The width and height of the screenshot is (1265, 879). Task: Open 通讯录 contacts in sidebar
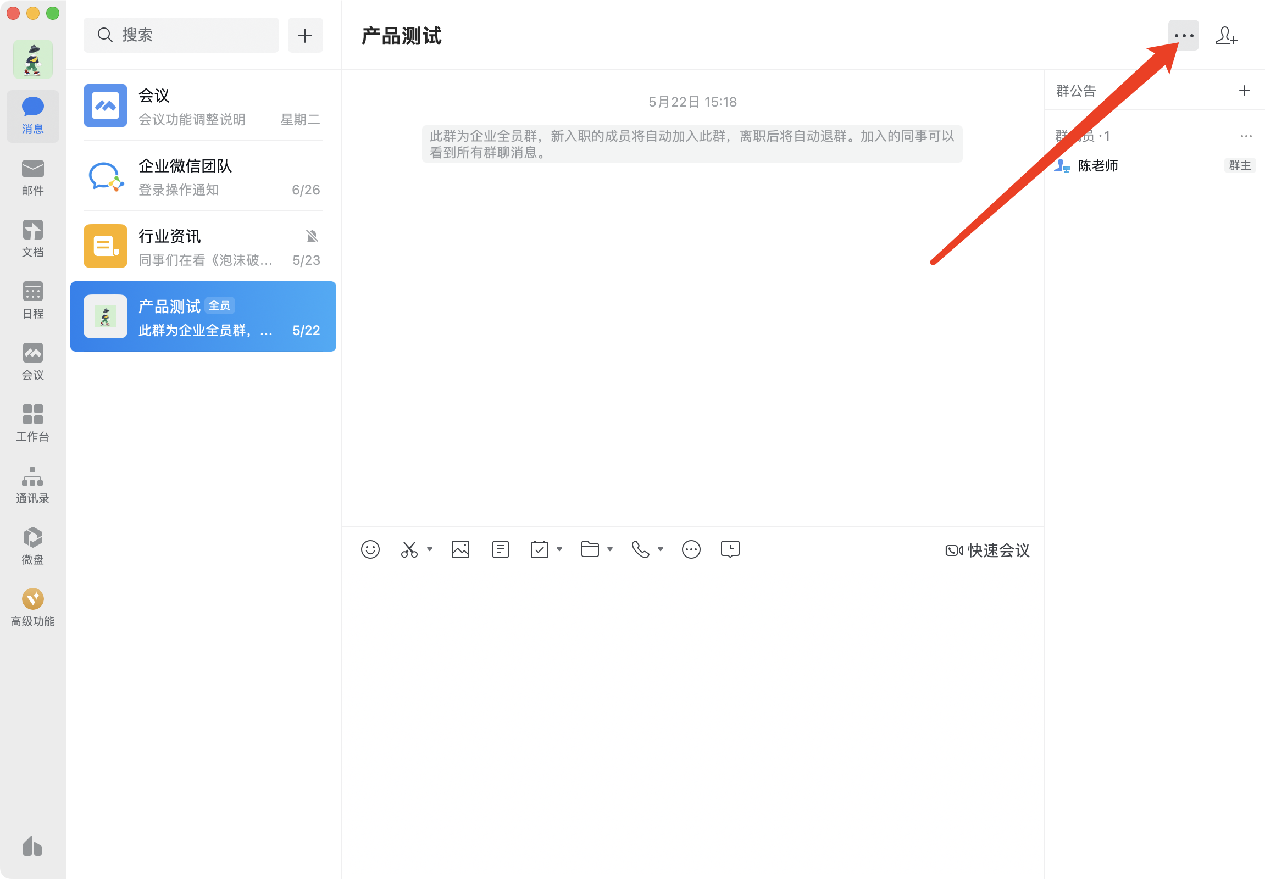click(32, 485)
